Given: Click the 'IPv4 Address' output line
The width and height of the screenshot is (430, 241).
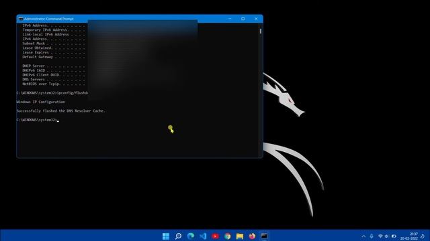Looking at the screenshot, I should pyautogui.click(x=54, y=39).
